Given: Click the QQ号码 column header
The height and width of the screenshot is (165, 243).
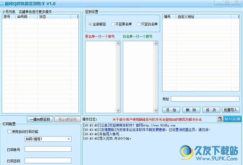Looking at the screenshot, I should click(x=27, y=17).
